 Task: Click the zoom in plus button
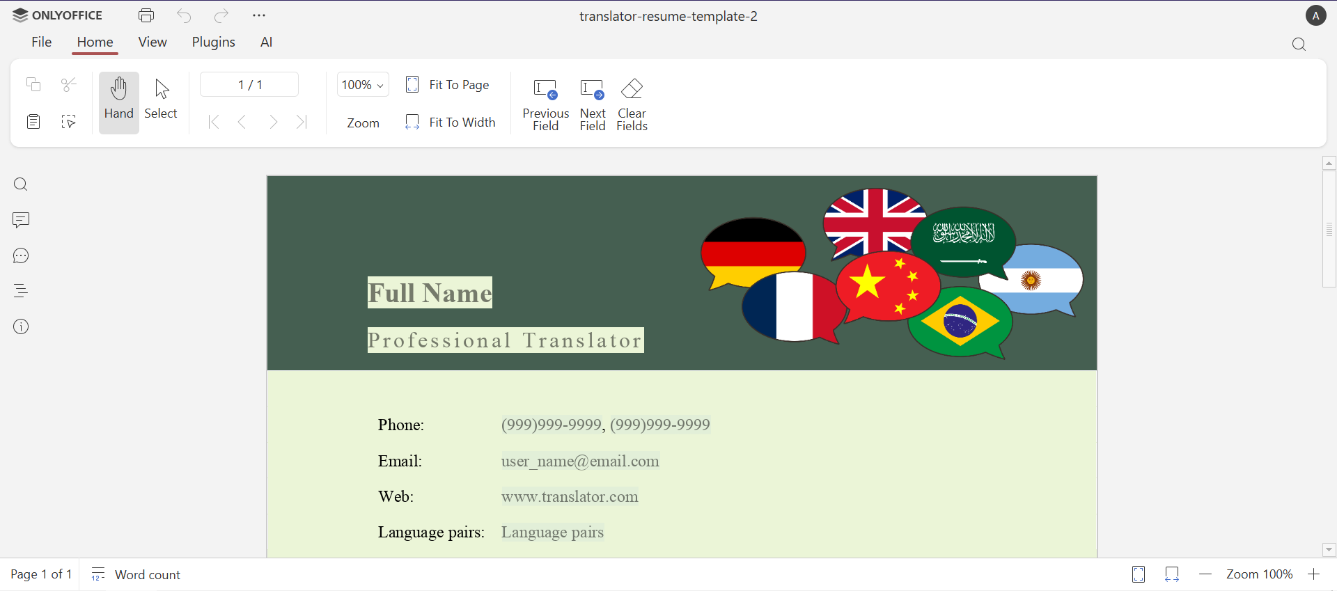click(1314, 574)
